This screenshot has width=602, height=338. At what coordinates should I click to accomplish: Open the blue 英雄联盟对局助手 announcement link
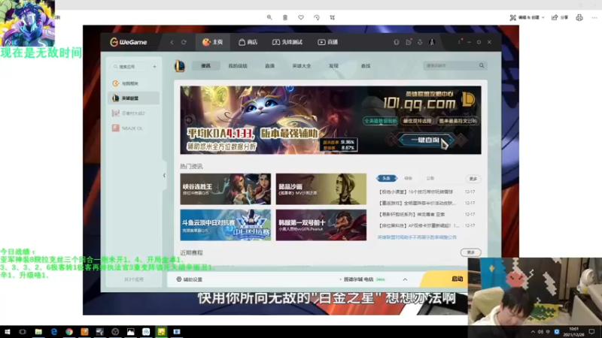417,237
